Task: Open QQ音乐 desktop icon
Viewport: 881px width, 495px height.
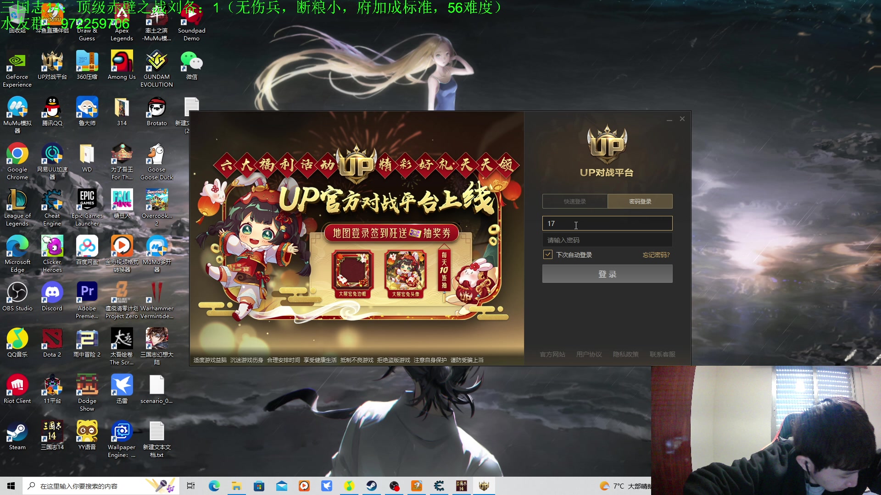Action: [x=17, y=343]
